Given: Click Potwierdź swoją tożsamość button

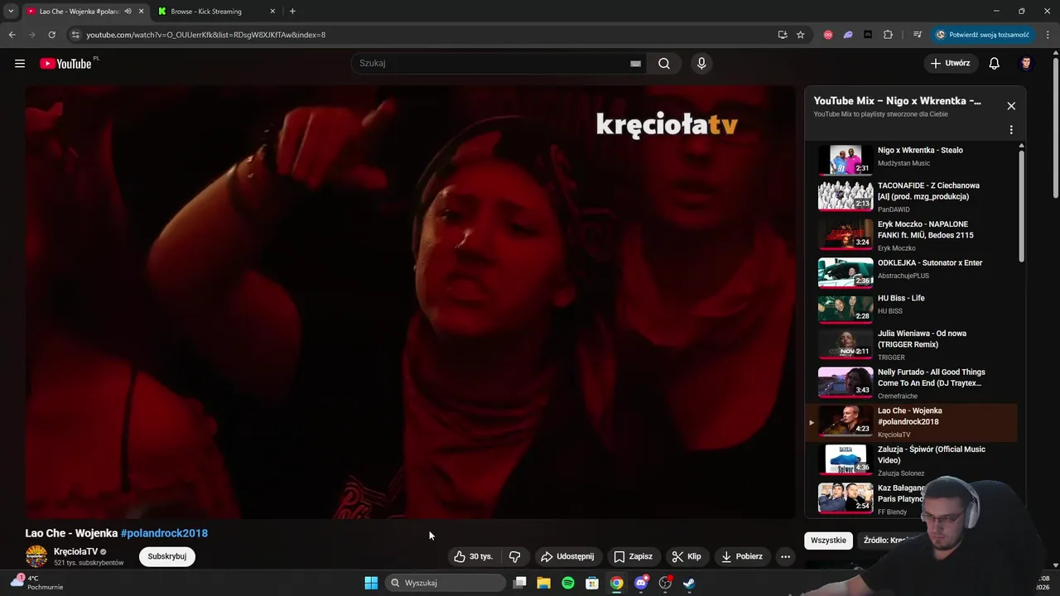Looking at the screenshot, I should coord(982,35).
